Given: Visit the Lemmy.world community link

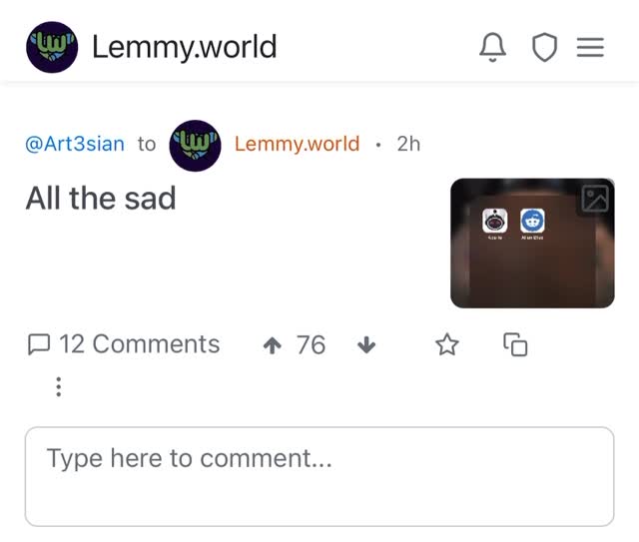Looking at the screenshot, I should point(297,144).
